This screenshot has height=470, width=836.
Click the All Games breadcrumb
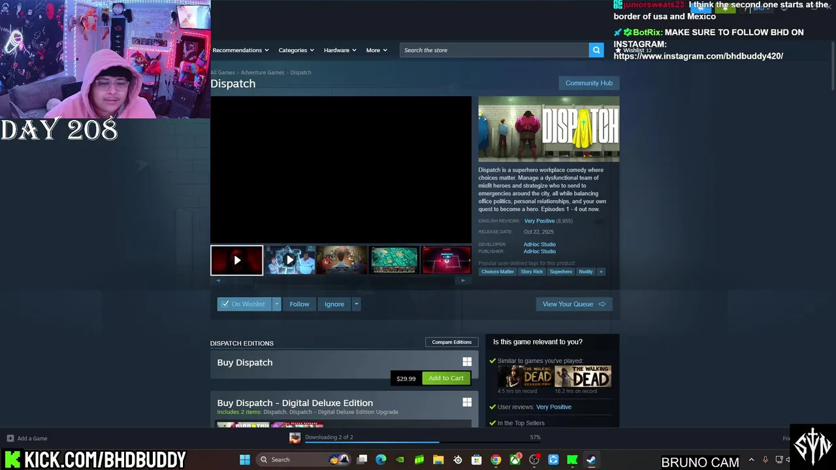click(223, 72)
